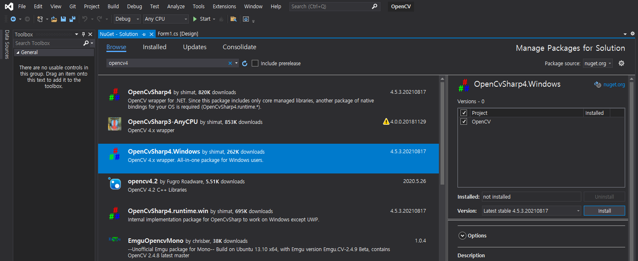
Task: Refresh the package search results
Action: pos(245,63)
